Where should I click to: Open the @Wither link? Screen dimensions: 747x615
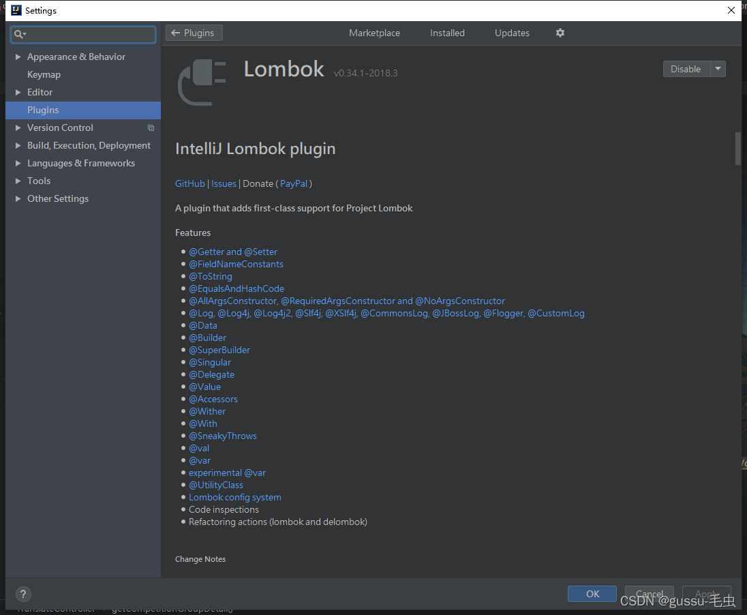pos(207,411)
